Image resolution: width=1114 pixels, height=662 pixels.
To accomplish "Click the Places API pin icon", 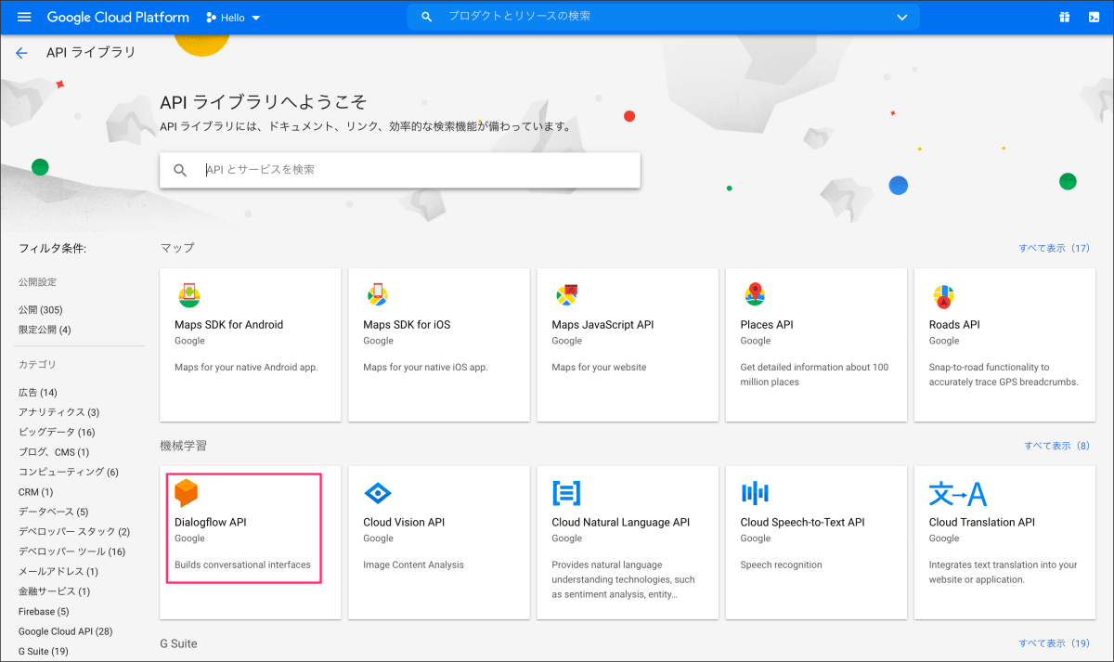I will click(755, 295).
